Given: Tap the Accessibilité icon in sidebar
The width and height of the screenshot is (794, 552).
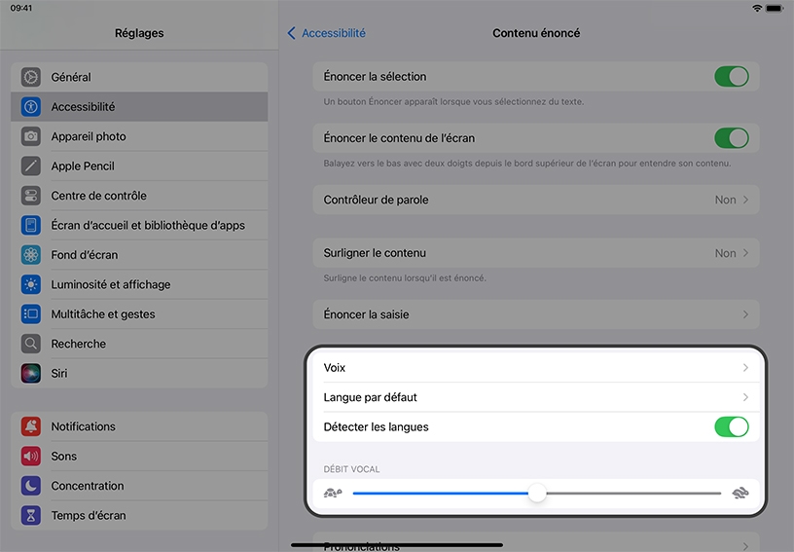Looking at the screenshot, I should [x=31, y=106].
